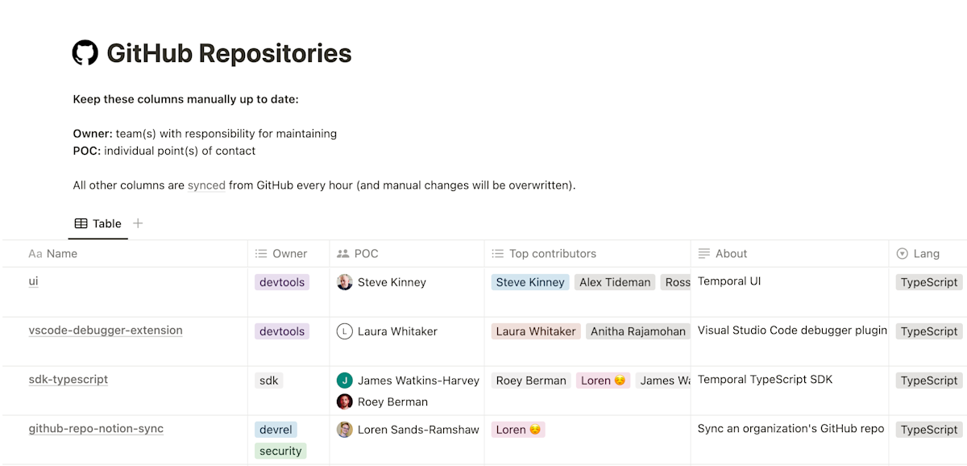Add a new view with plus icon
967x466 pixels.
138,223
